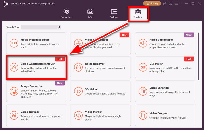Switch to the MV tab
This screenshot has width=204, height=130.
pyautogui.click(x=90, y=14)
